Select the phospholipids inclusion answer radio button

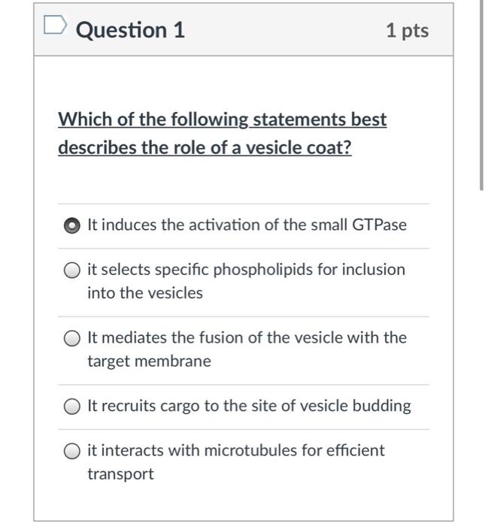(x=72, y=271)
